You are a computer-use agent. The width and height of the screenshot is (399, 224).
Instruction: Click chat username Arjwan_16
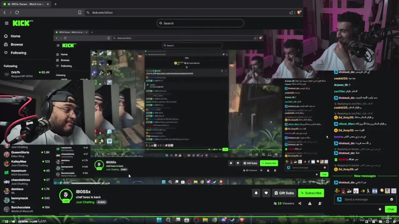point(341,85)
